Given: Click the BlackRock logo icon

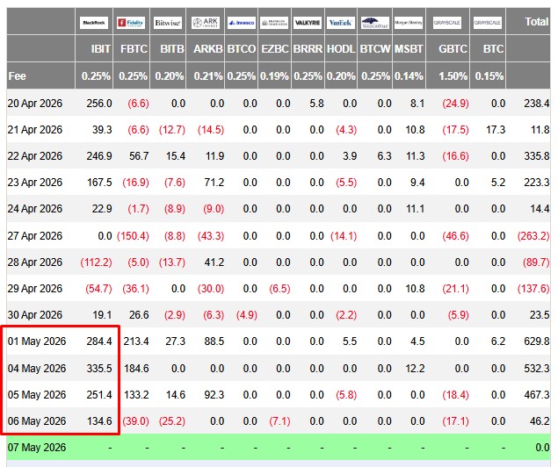Looking at the screenshot, I should pyautogui.click(x=94, y=23).
